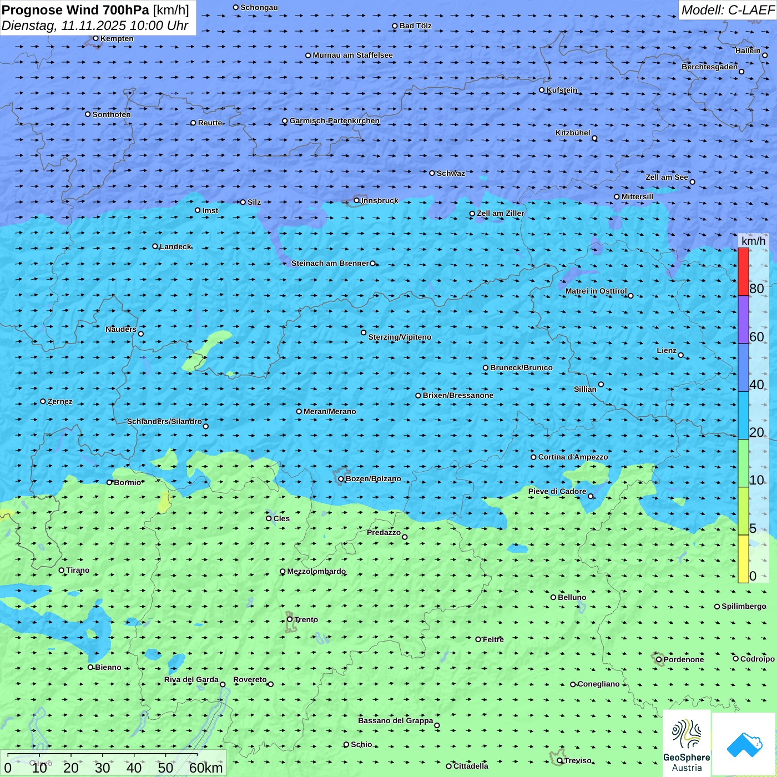Click the green 10-20 legend swatch
Image resolution: width=777 pixels, height=777 pixels.
coord(743,463)
